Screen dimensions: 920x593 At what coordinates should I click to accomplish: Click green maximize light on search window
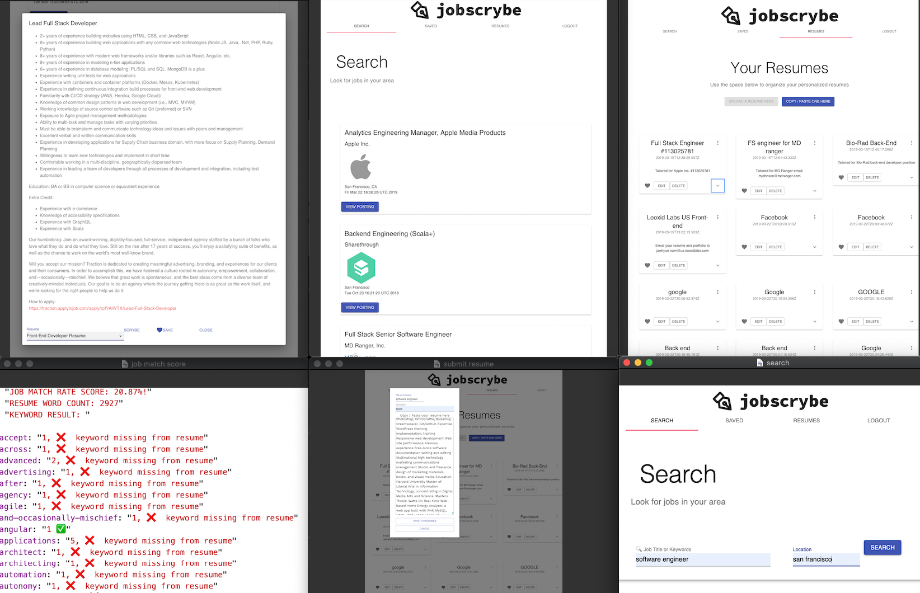click(x=649, y=363)
